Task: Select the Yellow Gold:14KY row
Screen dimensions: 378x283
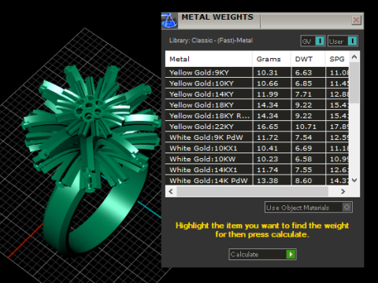Action: pyautogui.click(x=257, y=94)
